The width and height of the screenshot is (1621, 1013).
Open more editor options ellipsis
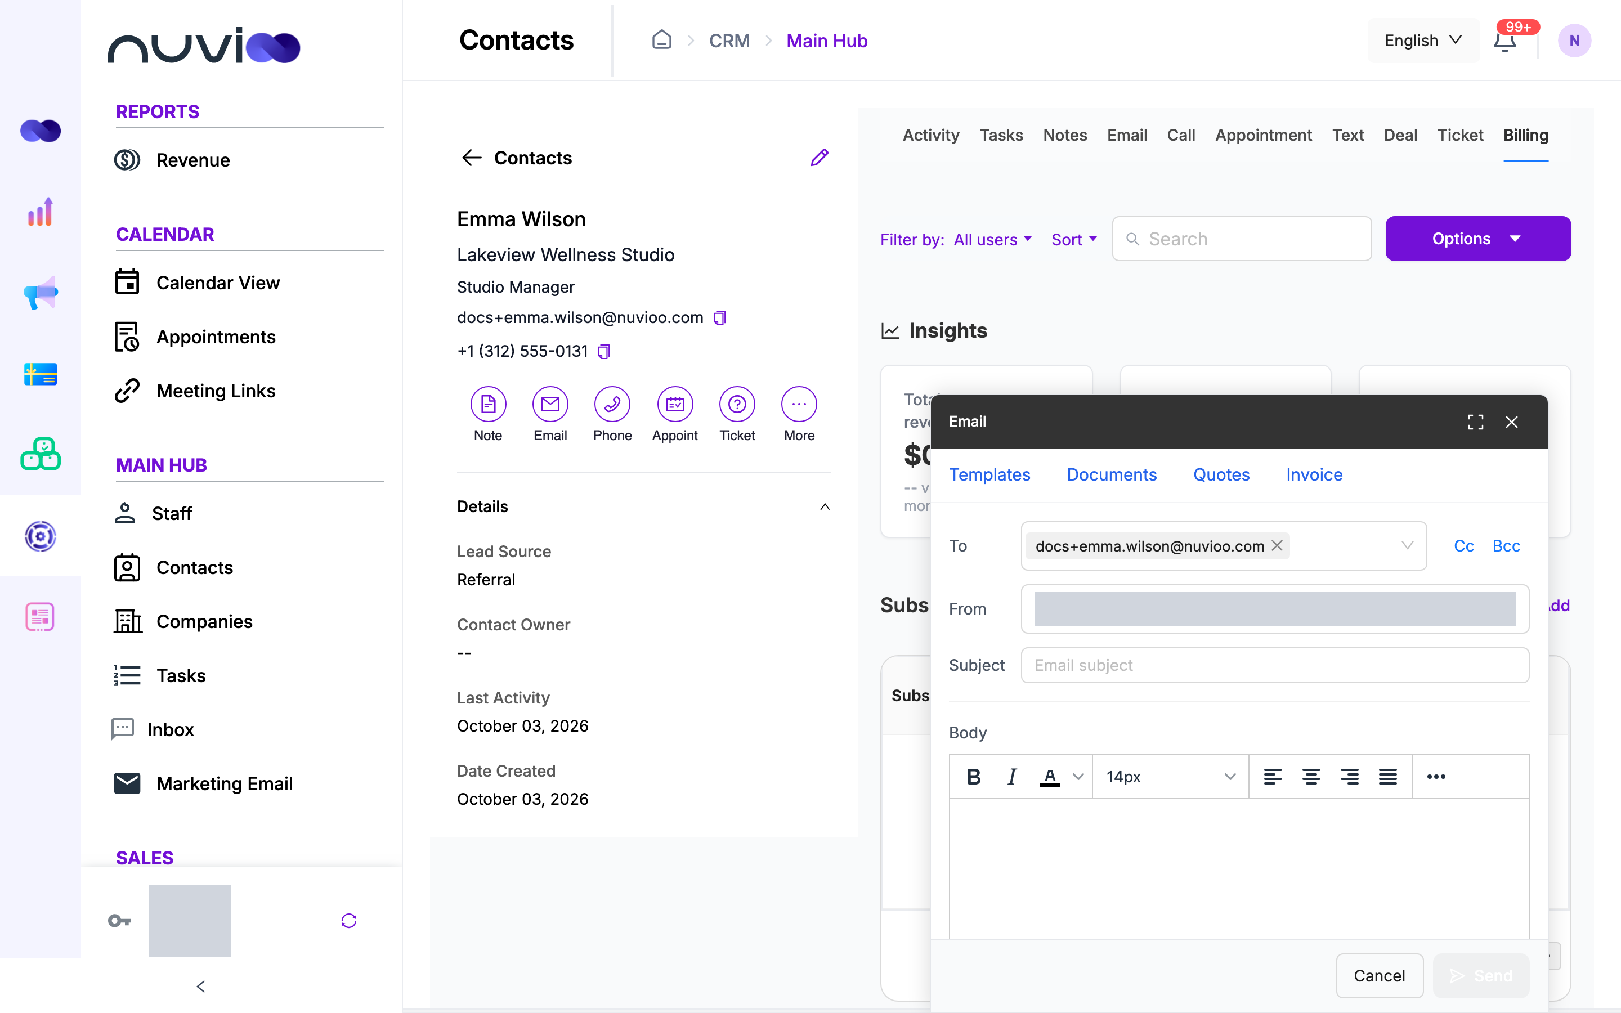coord(1436,777)
